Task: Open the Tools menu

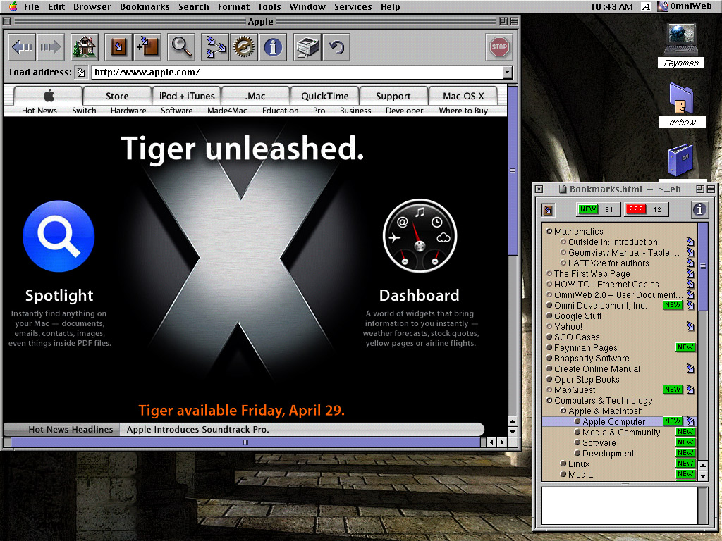Action: click(269, 6)
